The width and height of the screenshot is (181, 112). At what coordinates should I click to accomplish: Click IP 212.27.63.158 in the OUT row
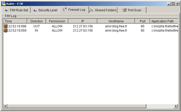click(83, 26)
